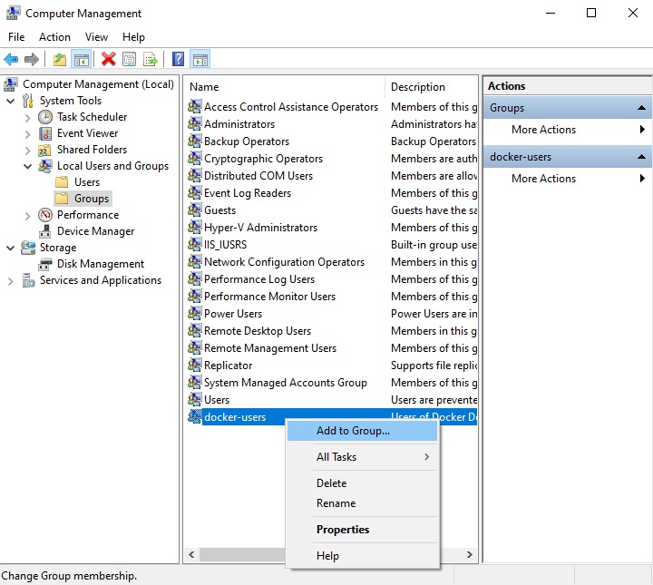Open Properties via the toolbar icon
The image size is (653, 585).
tap(129, 60)
